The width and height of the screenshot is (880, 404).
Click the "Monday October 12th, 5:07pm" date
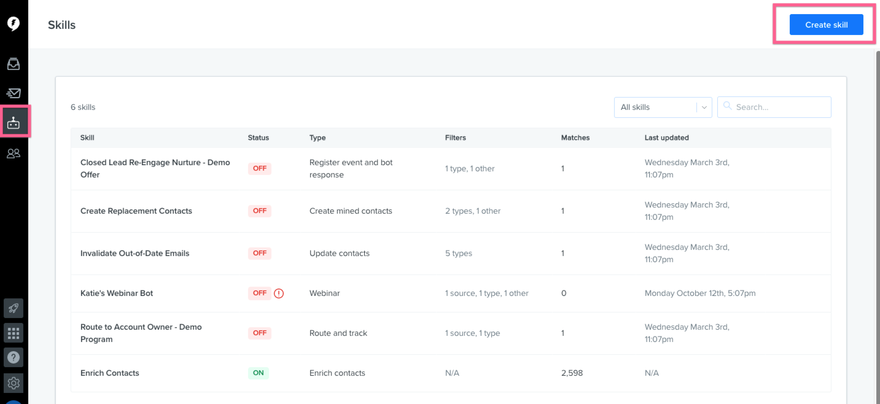[700, 293]
